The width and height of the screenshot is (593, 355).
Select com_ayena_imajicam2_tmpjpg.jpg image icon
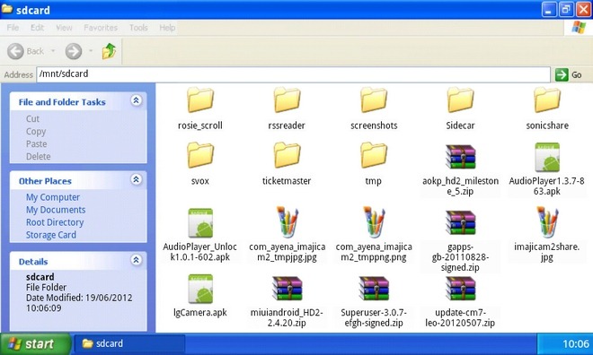tap(287, 222)
